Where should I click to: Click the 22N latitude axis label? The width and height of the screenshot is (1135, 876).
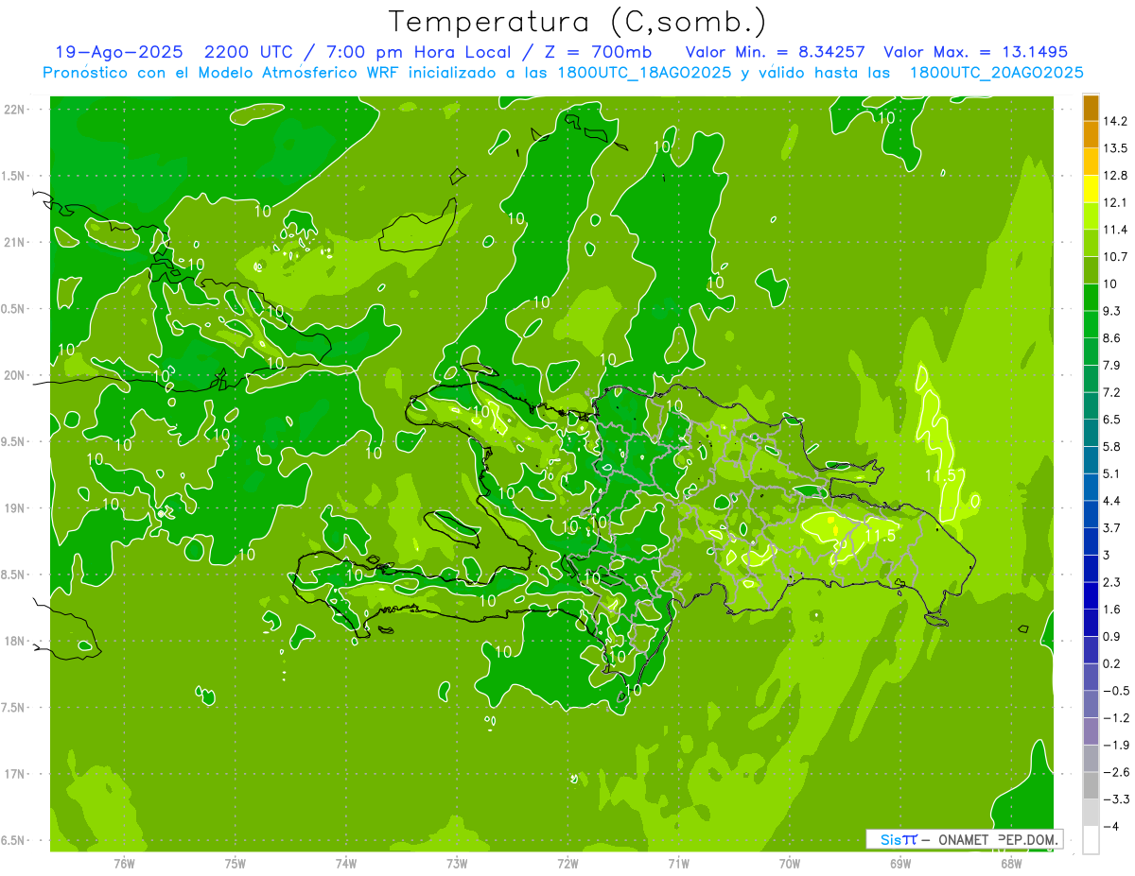pos(15,110)
